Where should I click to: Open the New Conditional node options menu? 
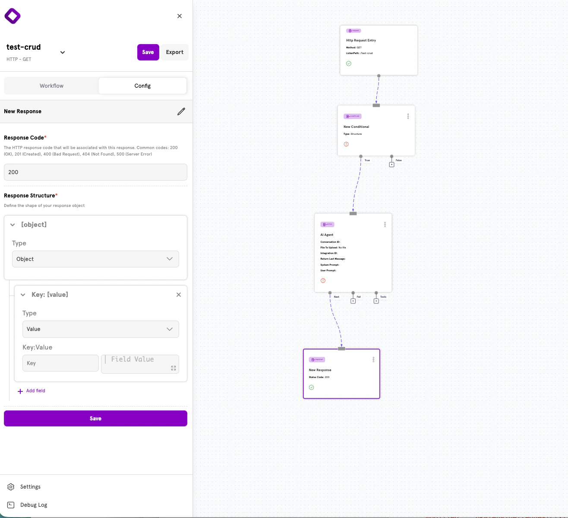tap(408, 117)
